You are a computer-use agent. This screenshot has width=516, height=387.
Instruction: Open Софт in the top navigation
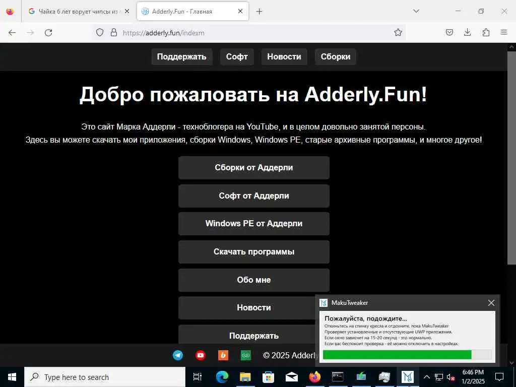click(237, 56)
